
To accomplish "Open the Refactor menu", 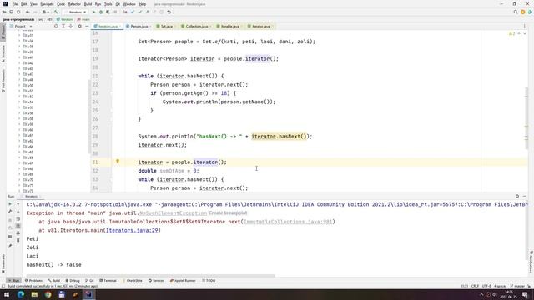I will [74, 4].
